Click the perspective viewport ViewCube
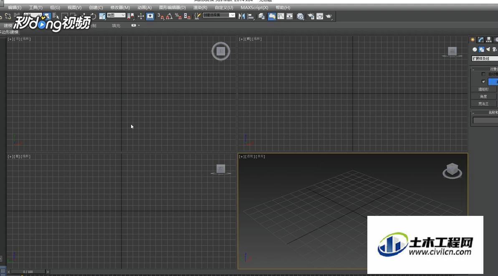Viewport: 498px width, 276px height. (452, 170)
